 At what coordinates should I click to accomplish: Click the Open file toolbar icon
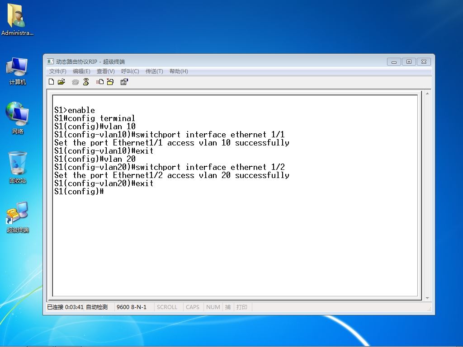click(61, 82)
